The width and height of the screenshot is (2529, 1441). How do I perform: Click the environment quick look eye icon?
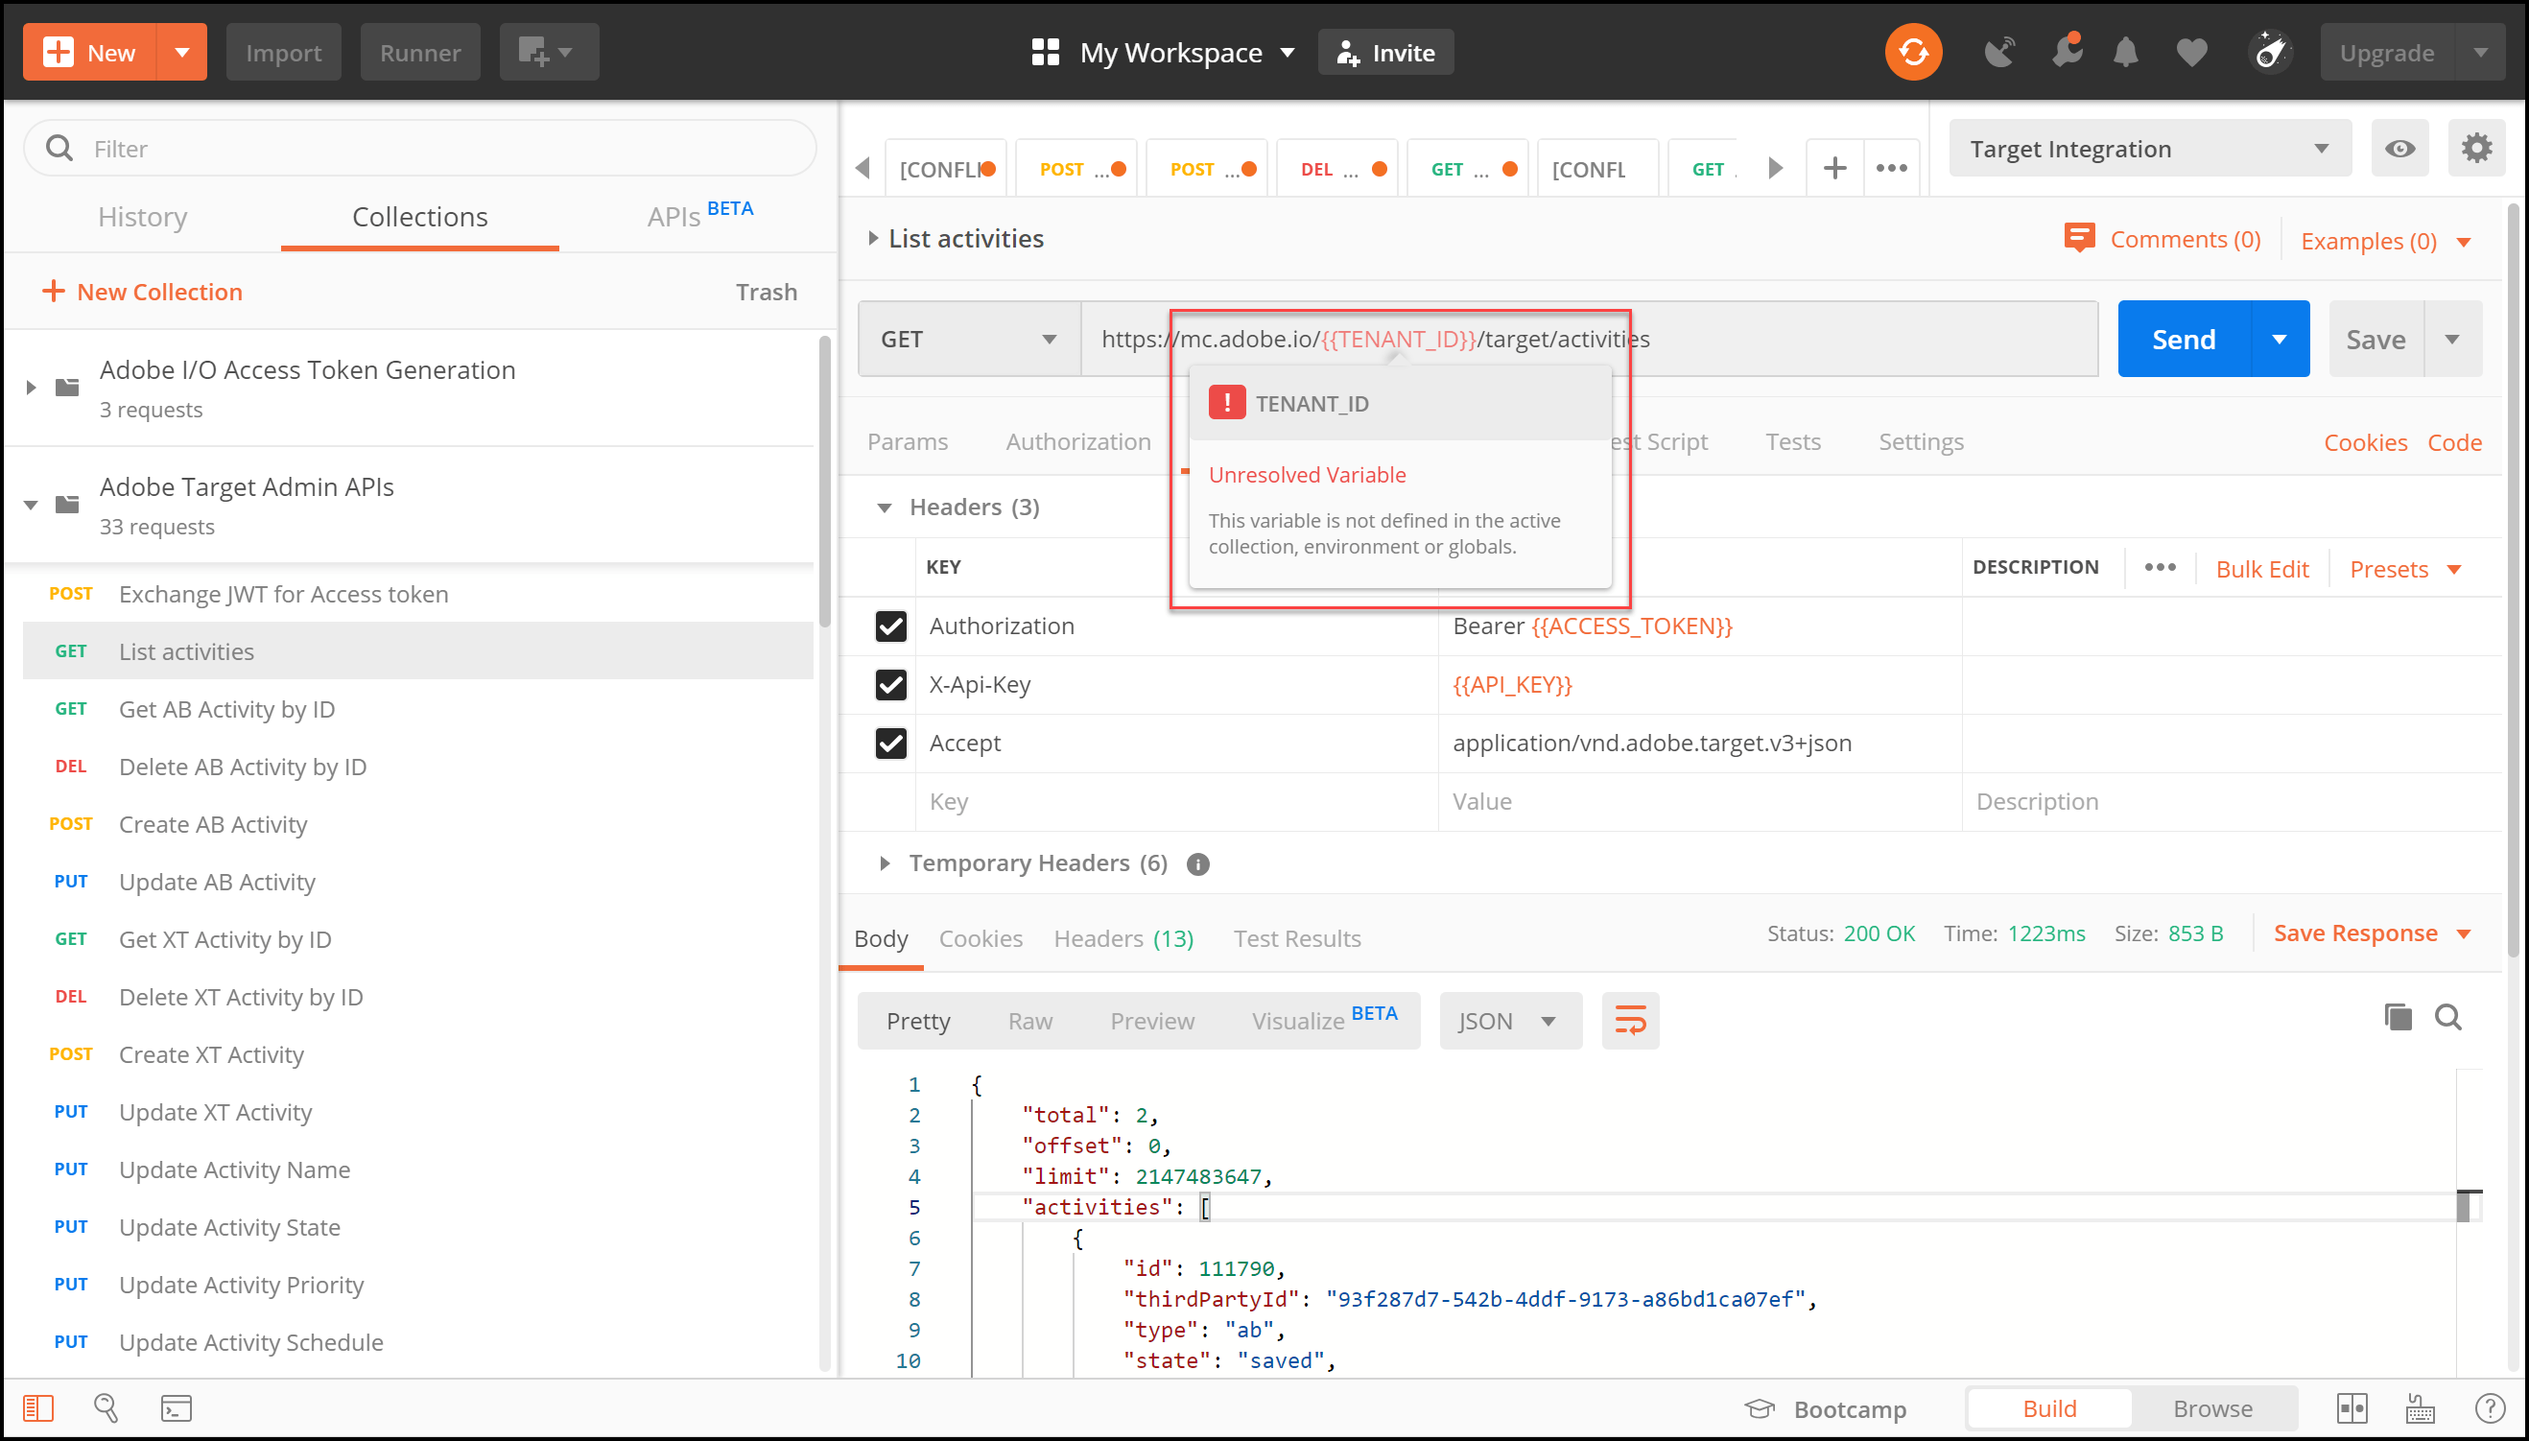[2399, 149]
